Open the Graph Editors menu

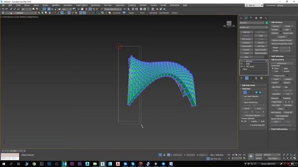[81, 5]
